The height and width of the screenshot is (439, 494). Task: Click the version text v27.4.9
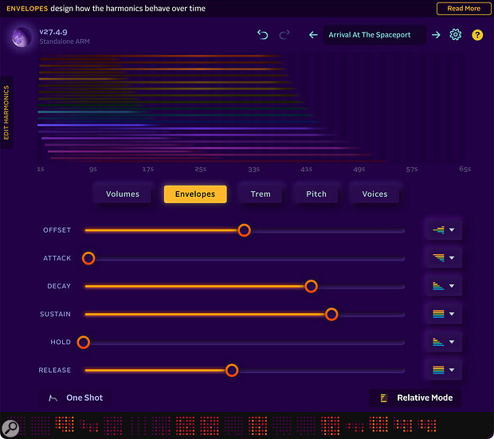click(x=53, y=32)
